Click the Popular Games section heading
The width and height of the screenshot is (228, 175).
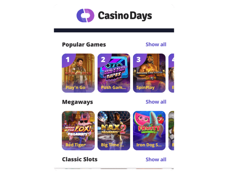pyautogui.click(x=84, y=45)
